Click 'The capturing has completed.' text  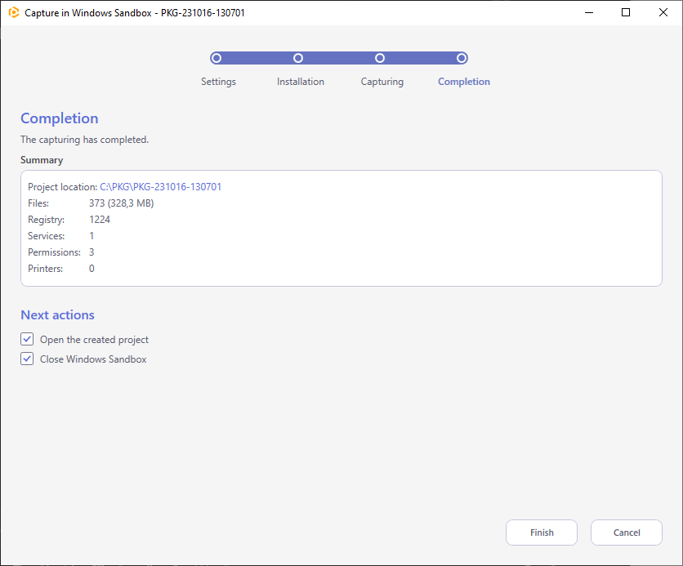coord(84,140)
